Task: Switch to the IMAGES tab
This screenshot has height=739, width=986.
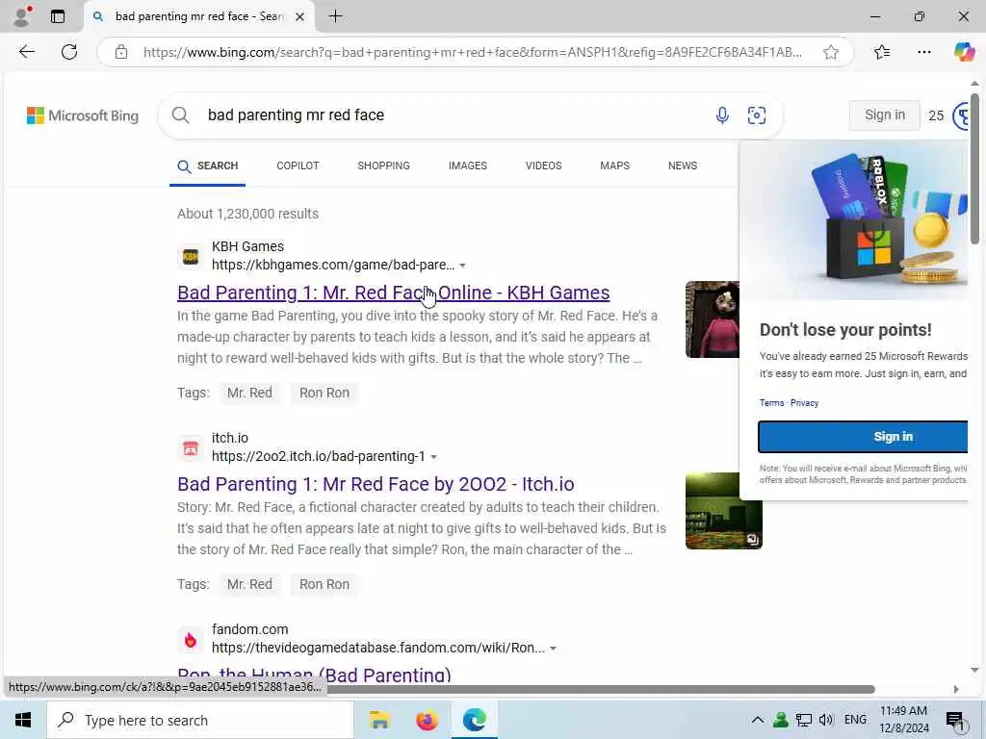Action: coord(468,166)
